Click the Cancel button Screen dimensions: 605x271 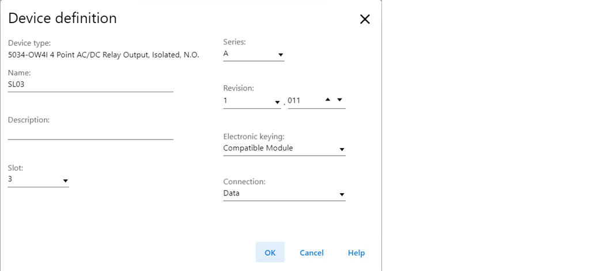[312, 253]
